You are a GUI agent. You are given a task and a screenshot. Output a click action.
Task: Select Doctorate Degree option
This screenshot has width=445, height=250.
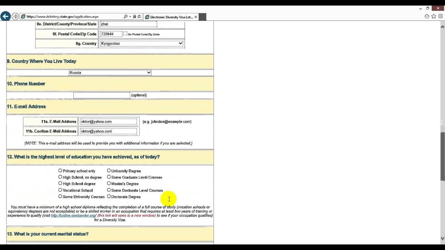(109, 196)
